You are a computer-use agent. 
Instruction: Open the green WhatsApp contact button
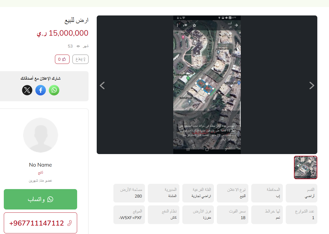click(41, 199)
